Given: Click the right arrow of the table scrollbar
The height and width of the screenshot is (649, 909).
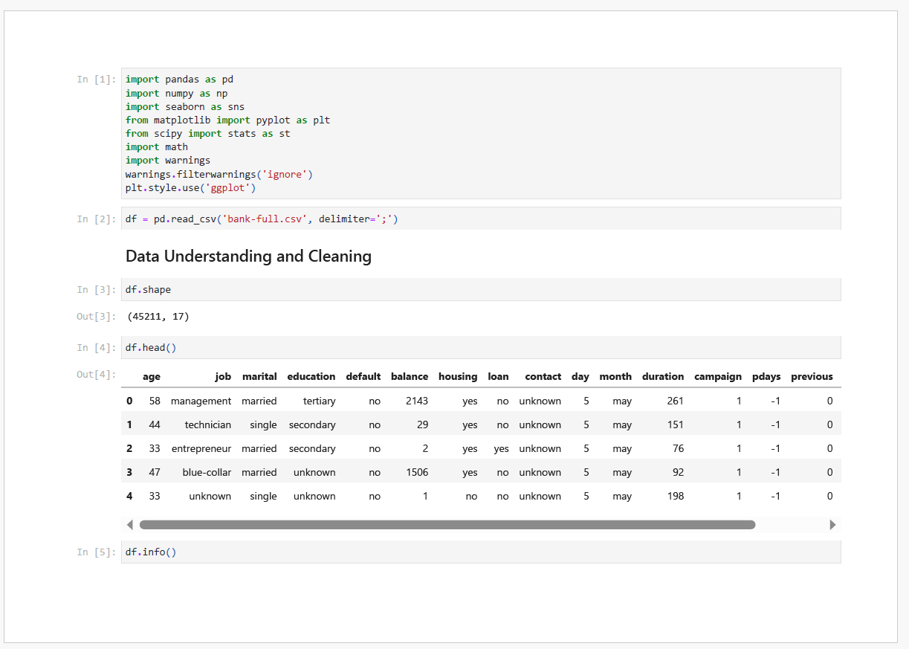Looking at the screenshot, I should pyautogui.click(x=832, y=525).
